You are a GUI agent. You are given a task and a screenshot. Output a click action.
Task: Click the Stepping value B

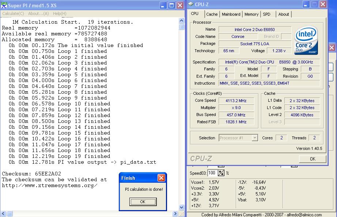coord(310,69)
